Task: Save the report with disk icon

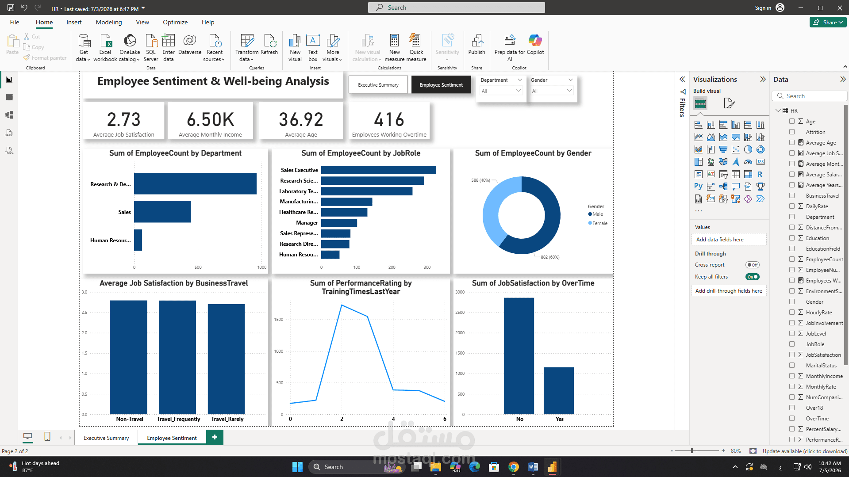Action: pos(11,8)
